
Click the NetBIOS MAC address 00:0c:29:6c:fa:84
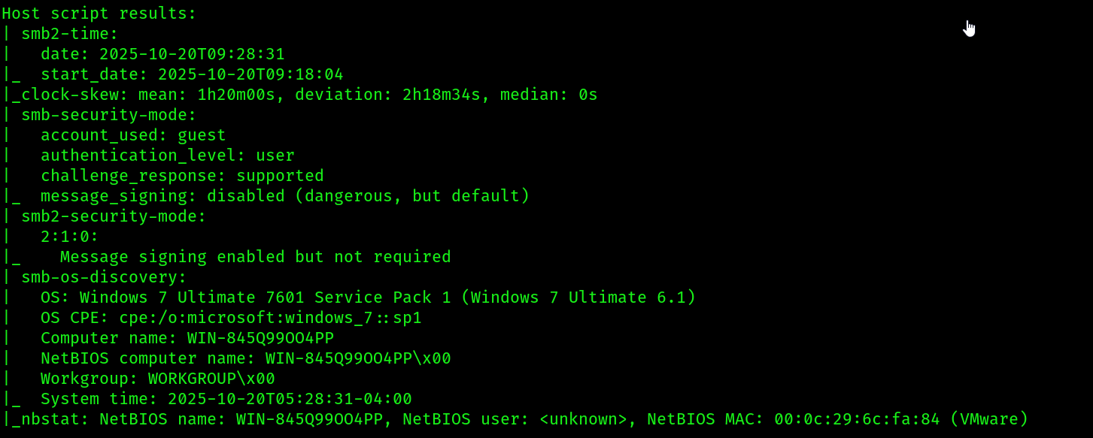pos(857,419)
